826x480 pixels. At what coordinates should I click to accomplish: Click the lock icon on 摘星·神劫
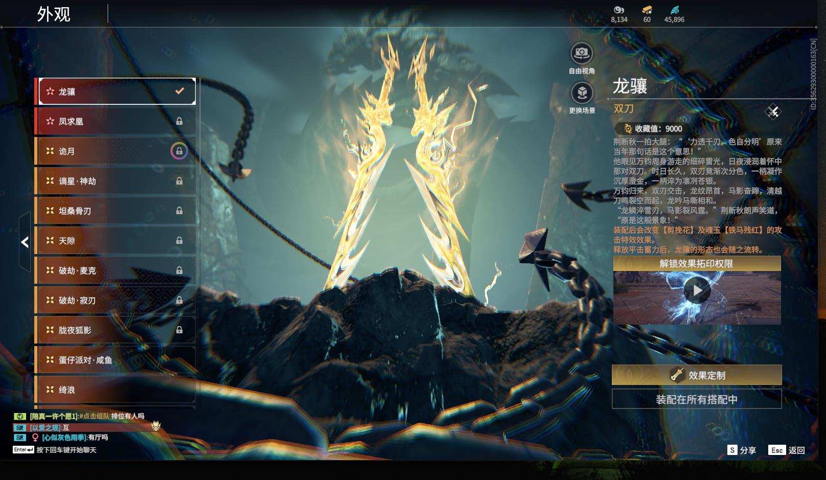click(179, 181)
